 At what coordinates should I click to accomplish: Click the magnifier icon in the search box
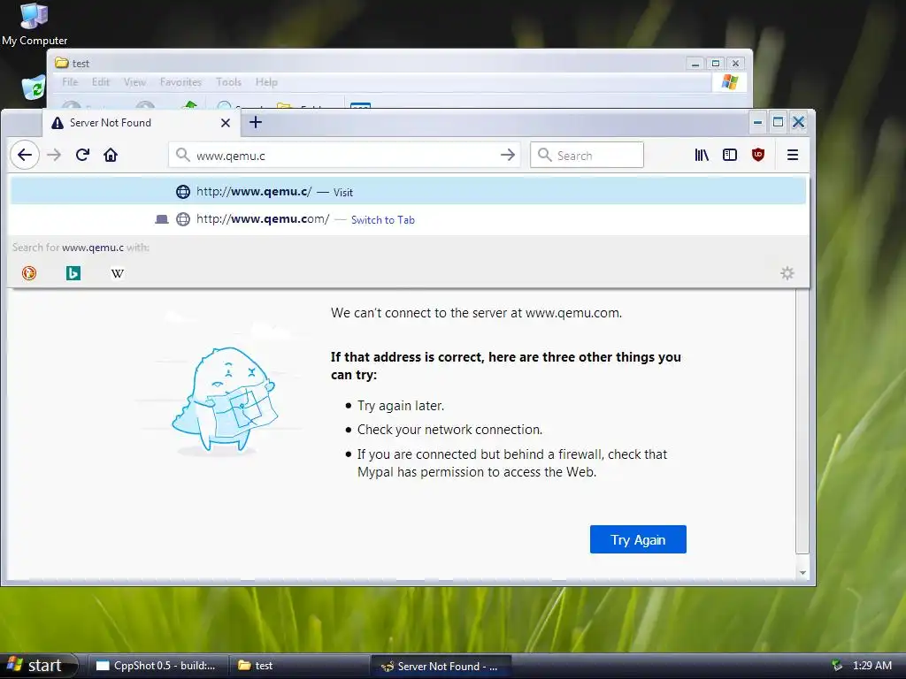tap(544, 155)
